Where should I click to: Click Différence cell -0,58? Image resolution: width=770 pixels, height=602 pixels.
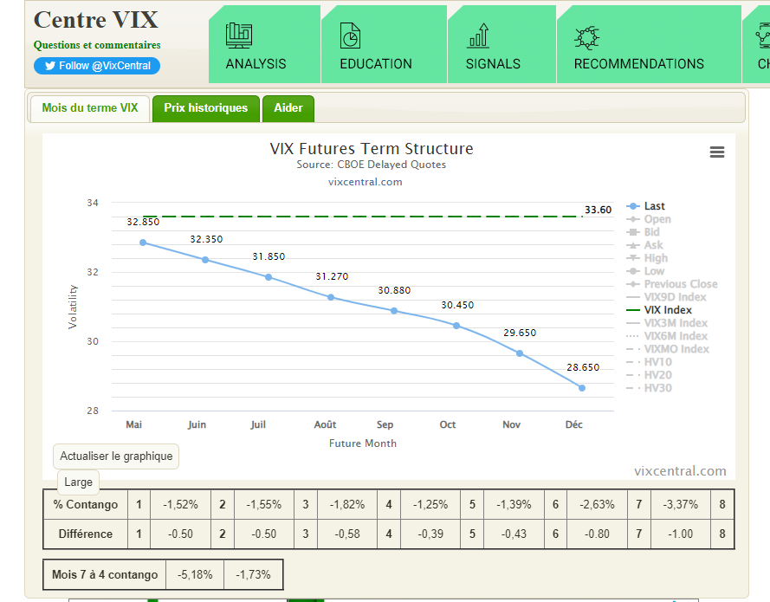pyautogui.click(x=347, y=534)
